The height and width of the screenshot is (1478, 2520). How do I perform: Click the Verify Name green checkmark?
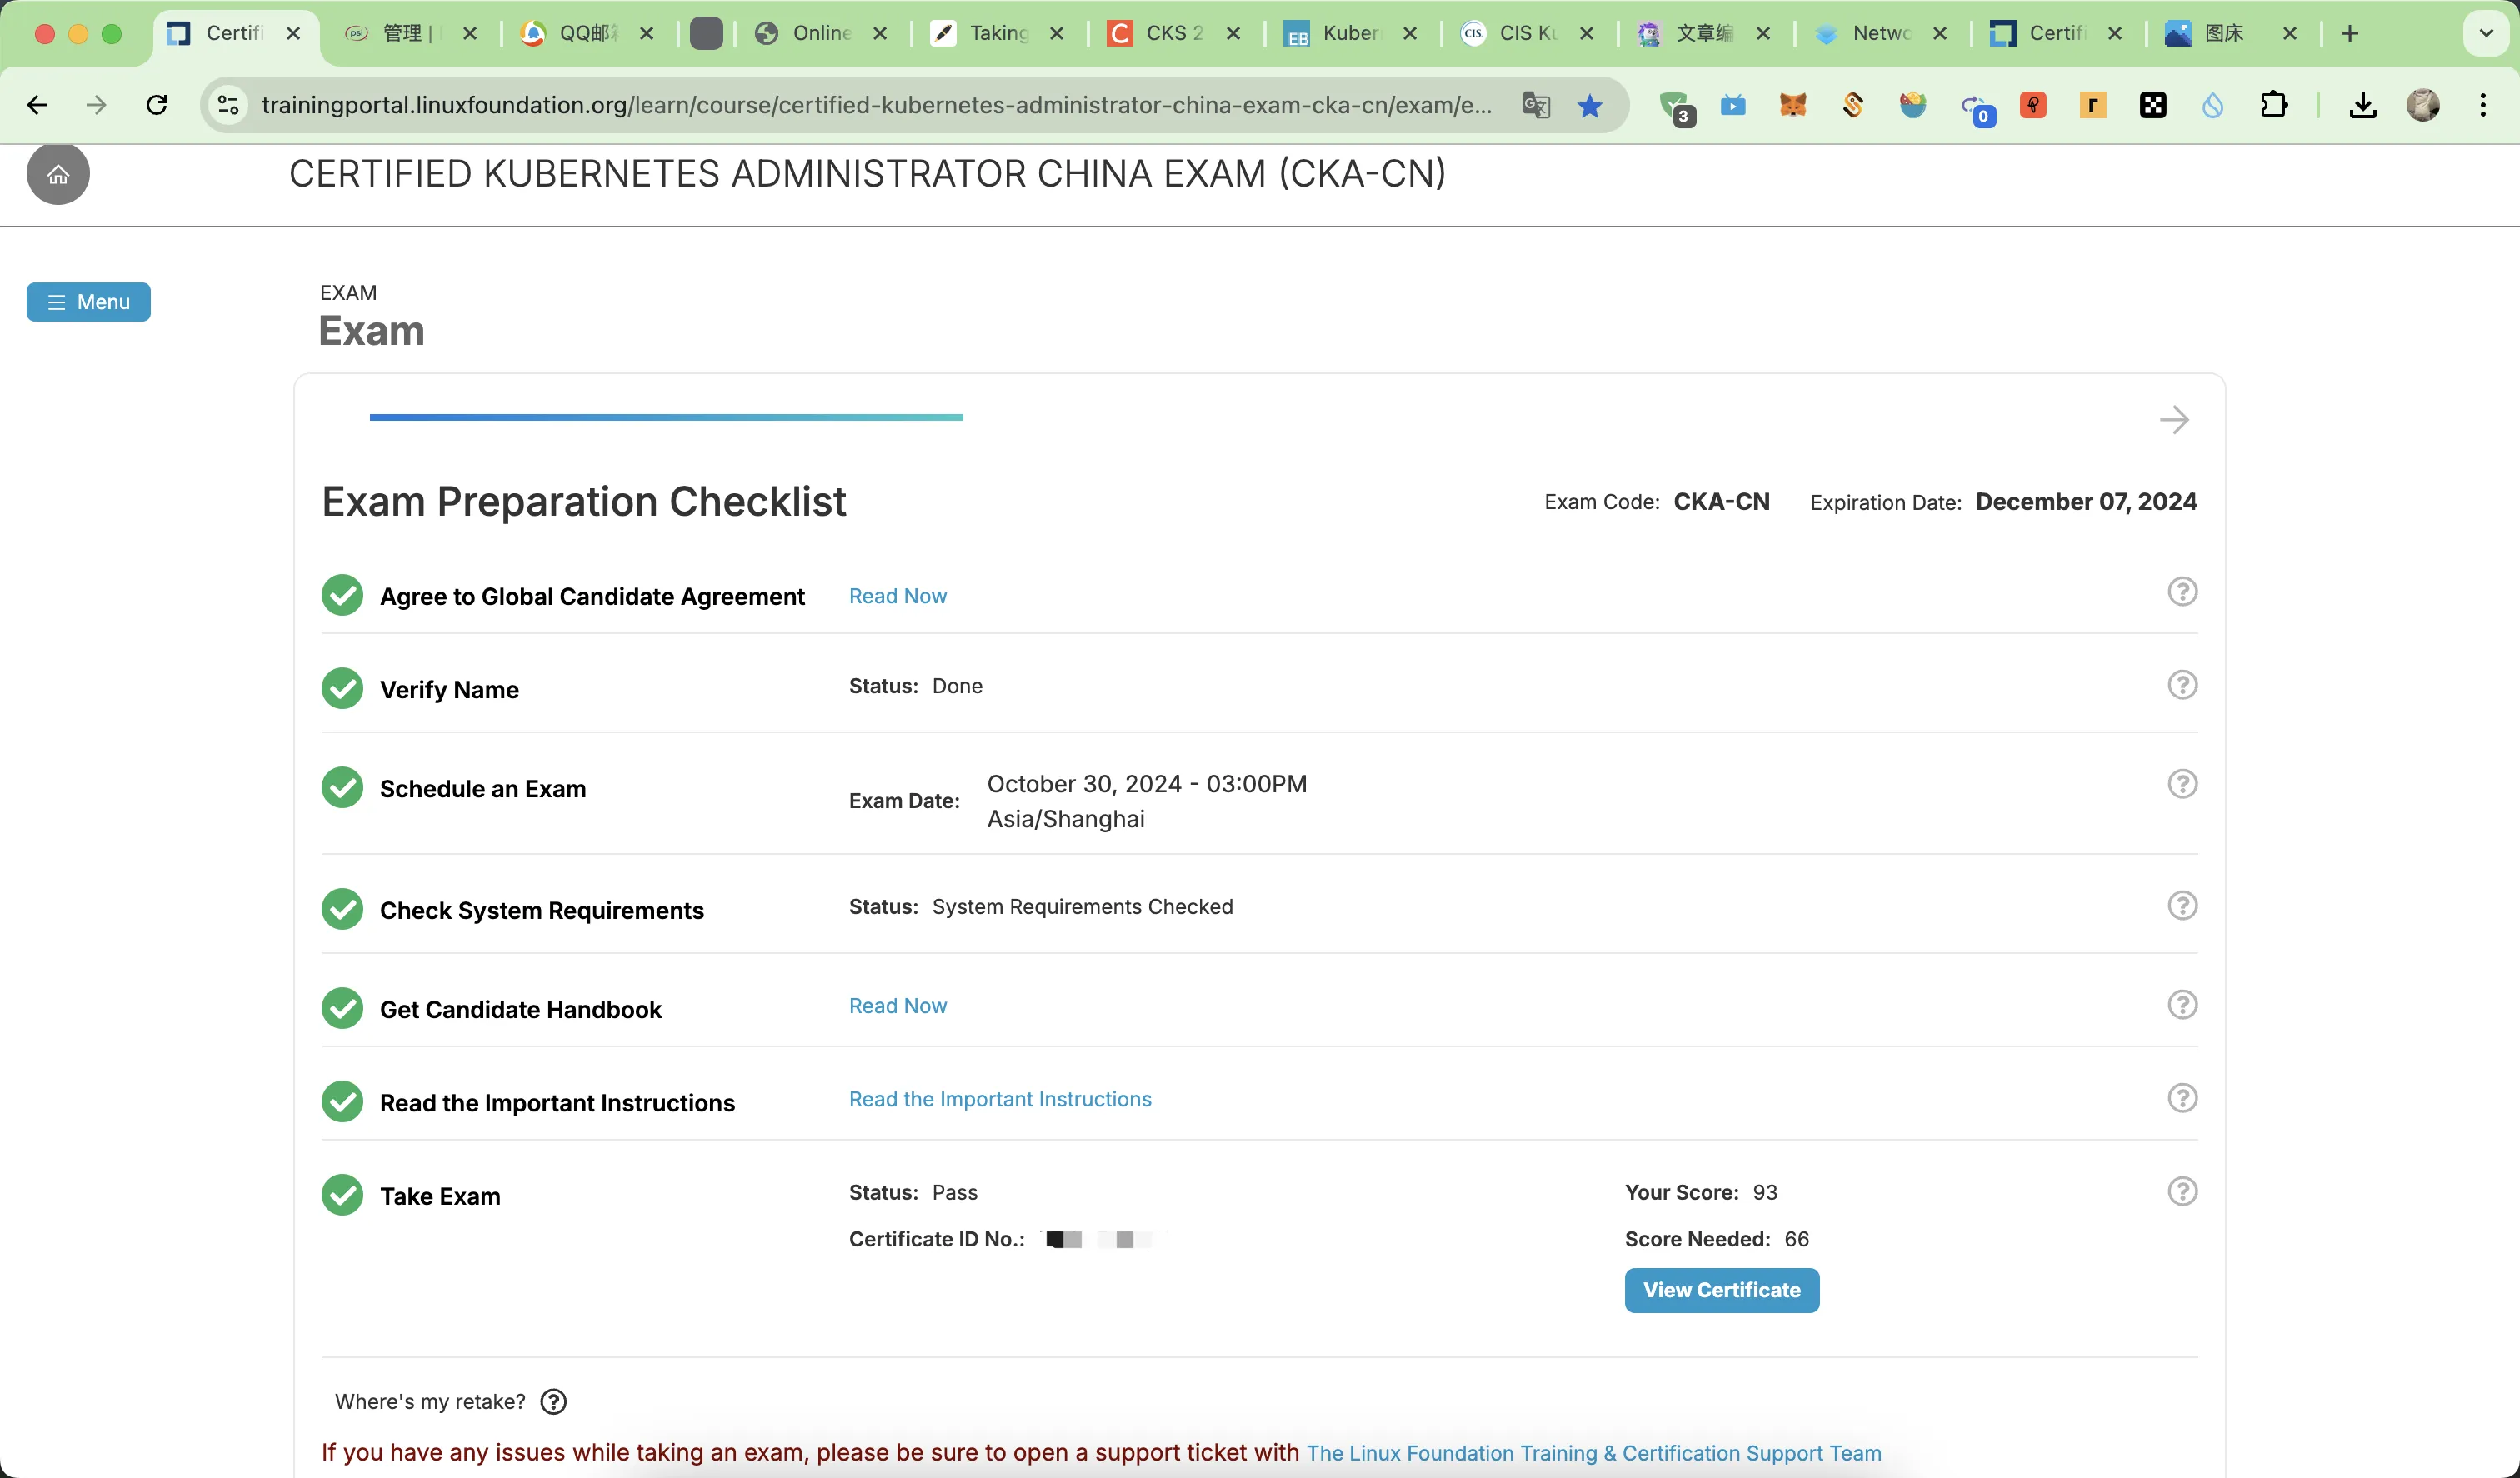pos(342,688)
